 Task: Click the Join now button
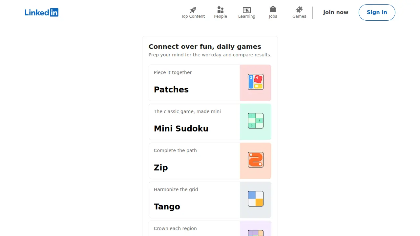336,12
